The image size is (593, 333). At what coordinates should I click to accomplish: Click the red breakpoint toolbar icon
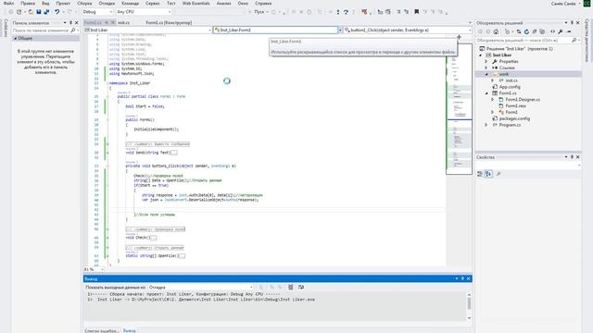(x=364, y=12)
